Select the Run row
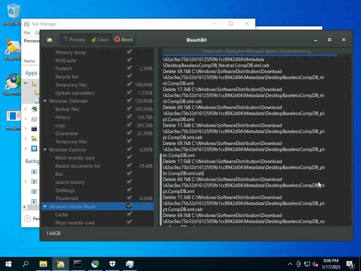 click(98, 174)
